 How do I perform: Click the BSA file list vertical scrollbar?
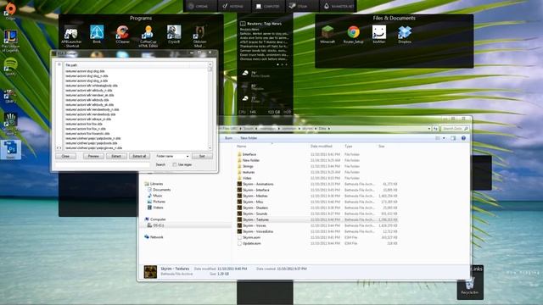pyautogui.click(x=210, y=106)
